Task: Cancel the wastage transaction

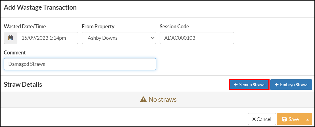Action: tap(262, 119)
